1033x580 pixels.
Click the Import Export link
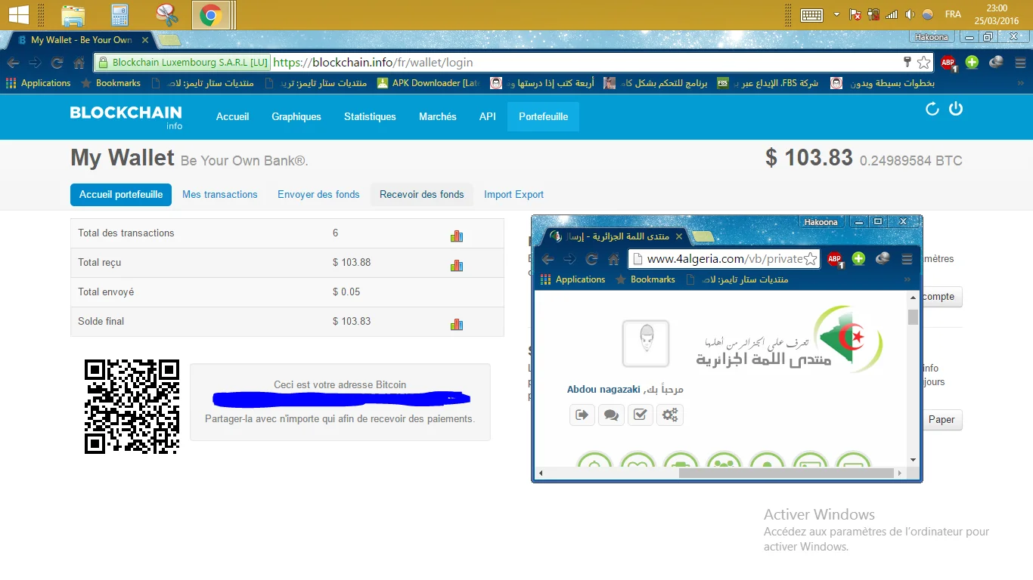tap(513, 194)
